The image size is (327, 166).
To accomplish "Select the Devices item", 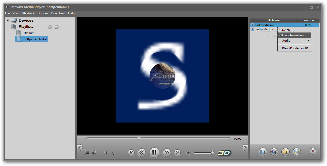I will 26,20.
